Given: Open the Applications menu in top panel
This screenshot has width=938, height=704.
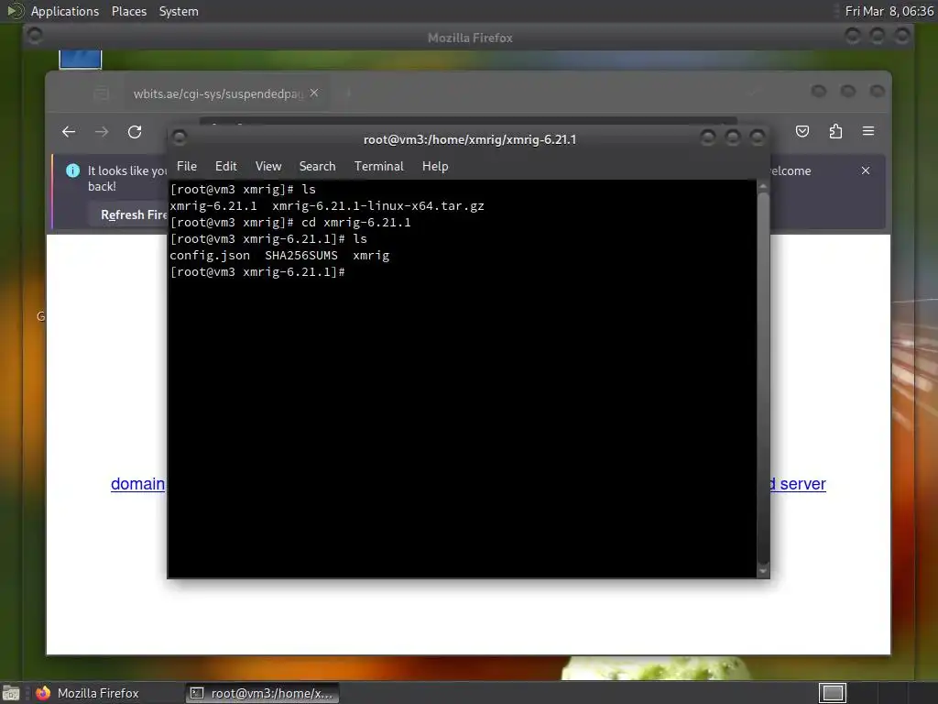Looking at the screenshot, I should coord(65,11).
